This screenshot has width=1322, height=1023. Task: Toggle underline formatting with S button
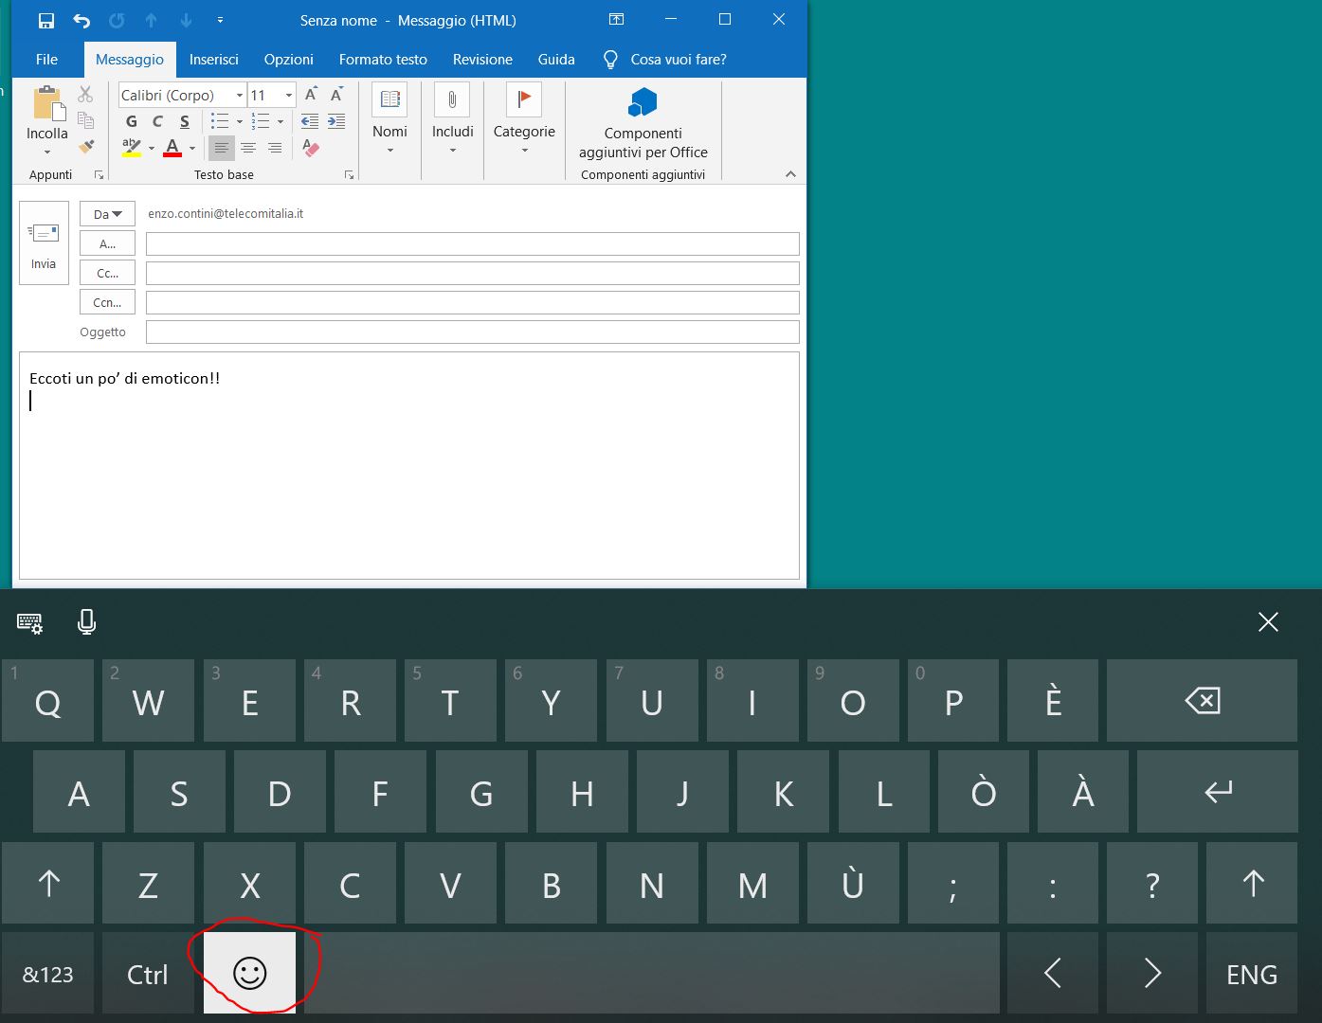[x=185, y=121]
